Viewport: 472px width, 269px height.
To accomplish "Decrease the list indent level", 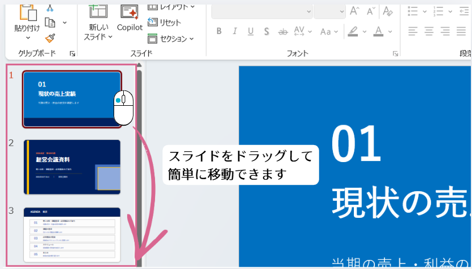I will tap(464, 11).
